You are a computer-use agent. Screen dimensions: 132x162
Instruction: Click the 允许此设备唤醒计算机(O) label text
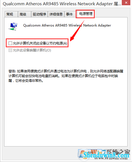point(32,50)
